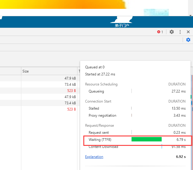Open DevTools settings gray gear icon
The width and height of the screenshot is (193, 170).
172,32
